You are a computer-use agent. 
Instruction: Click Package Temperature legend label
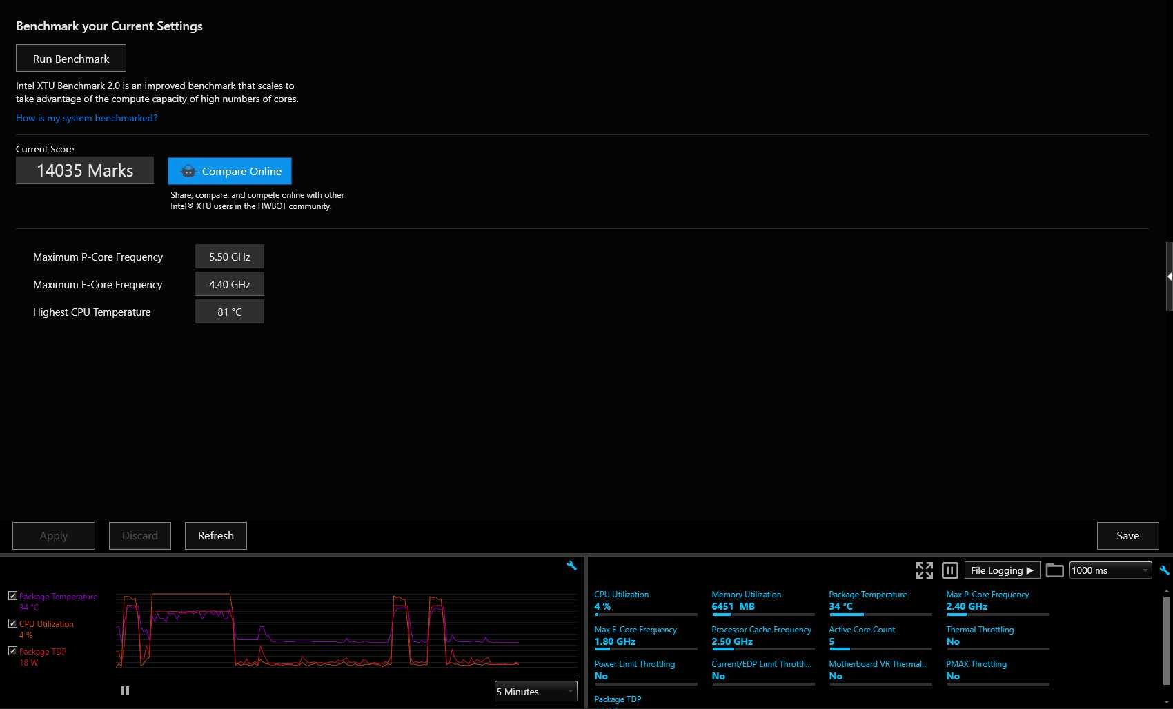tap(58, 597)
